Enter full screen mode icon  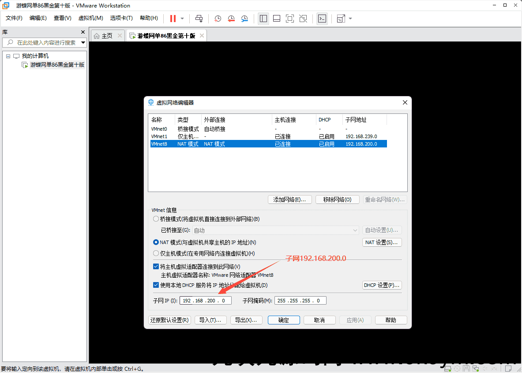pyautogui.click(x=290, y=19)
